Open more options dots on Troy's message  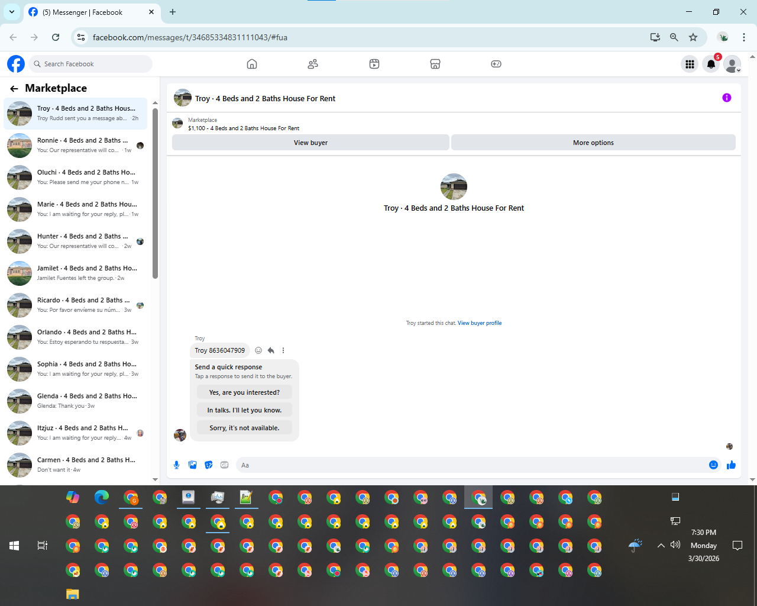tap(283, 350)
